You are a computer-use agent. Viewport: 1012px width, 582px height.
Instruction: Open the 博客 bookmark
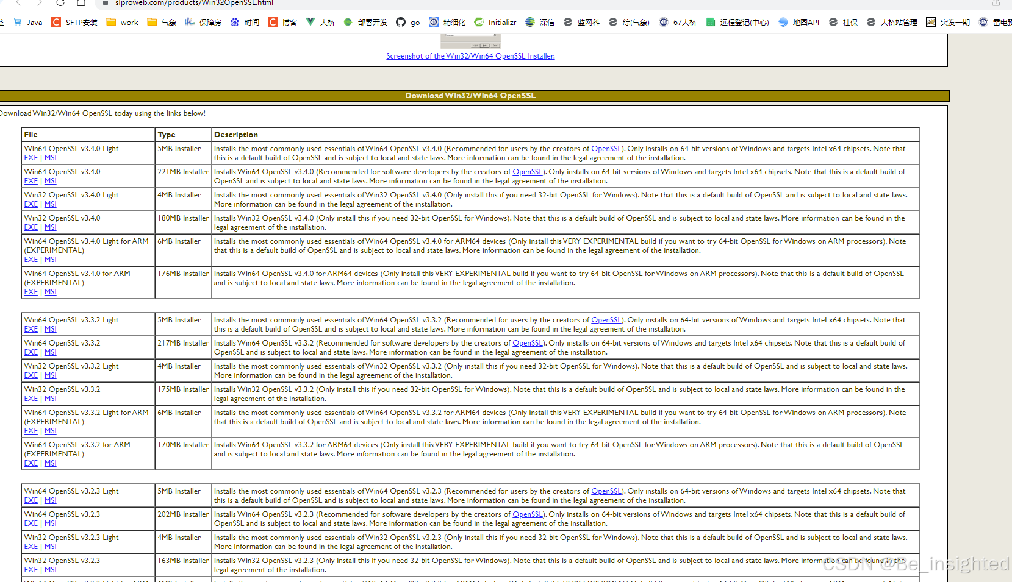pos(282,23)
